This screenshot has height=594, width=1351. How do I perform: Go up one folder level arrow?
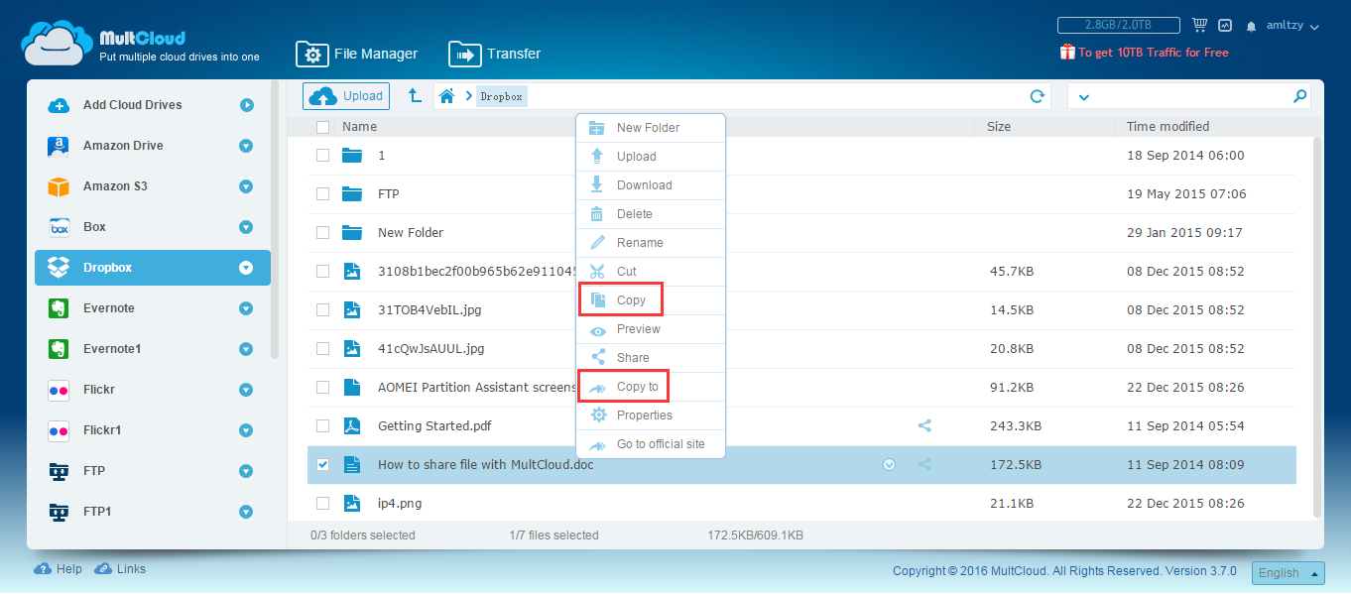[416, 95]
